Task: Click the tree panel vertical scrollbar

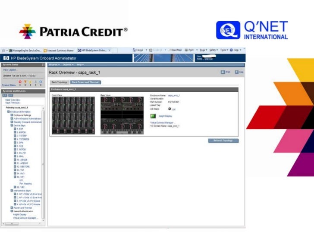Action: click(43, 164)
